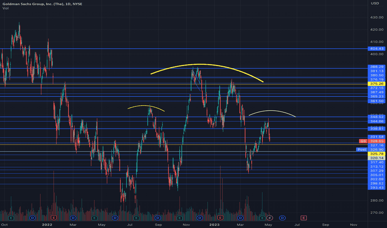
Task: Open the dividend marker between Nov and 2023
Action: [x=200, y=218]
